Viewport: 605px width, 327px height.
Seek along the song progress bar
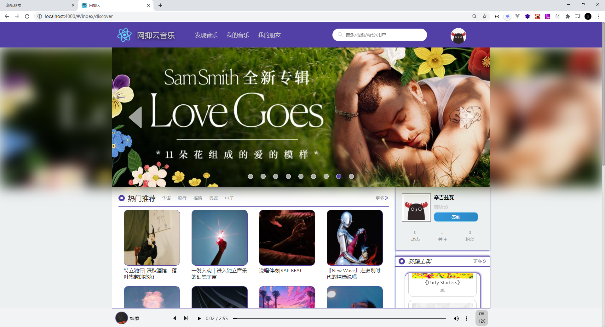[x=339, y=319]
